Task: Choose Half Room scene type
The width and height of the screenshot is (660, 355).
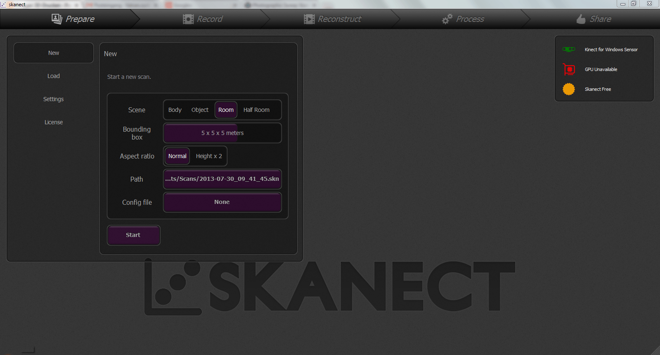Action: click(x=256, y=110)
